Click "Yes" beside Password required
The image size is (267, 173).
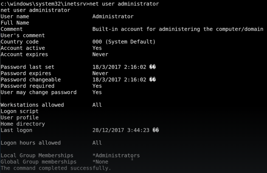point(97,86)
